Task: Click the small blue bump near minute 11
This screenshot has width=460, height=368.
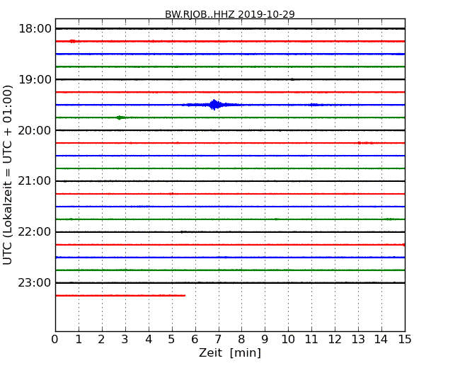Action: coord(314,105)
